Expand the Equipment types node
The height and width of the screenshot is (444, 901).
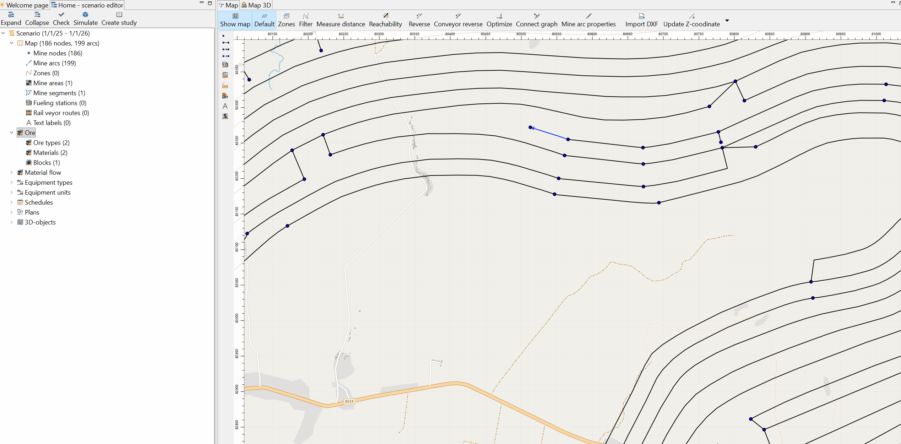click(12, 182)
